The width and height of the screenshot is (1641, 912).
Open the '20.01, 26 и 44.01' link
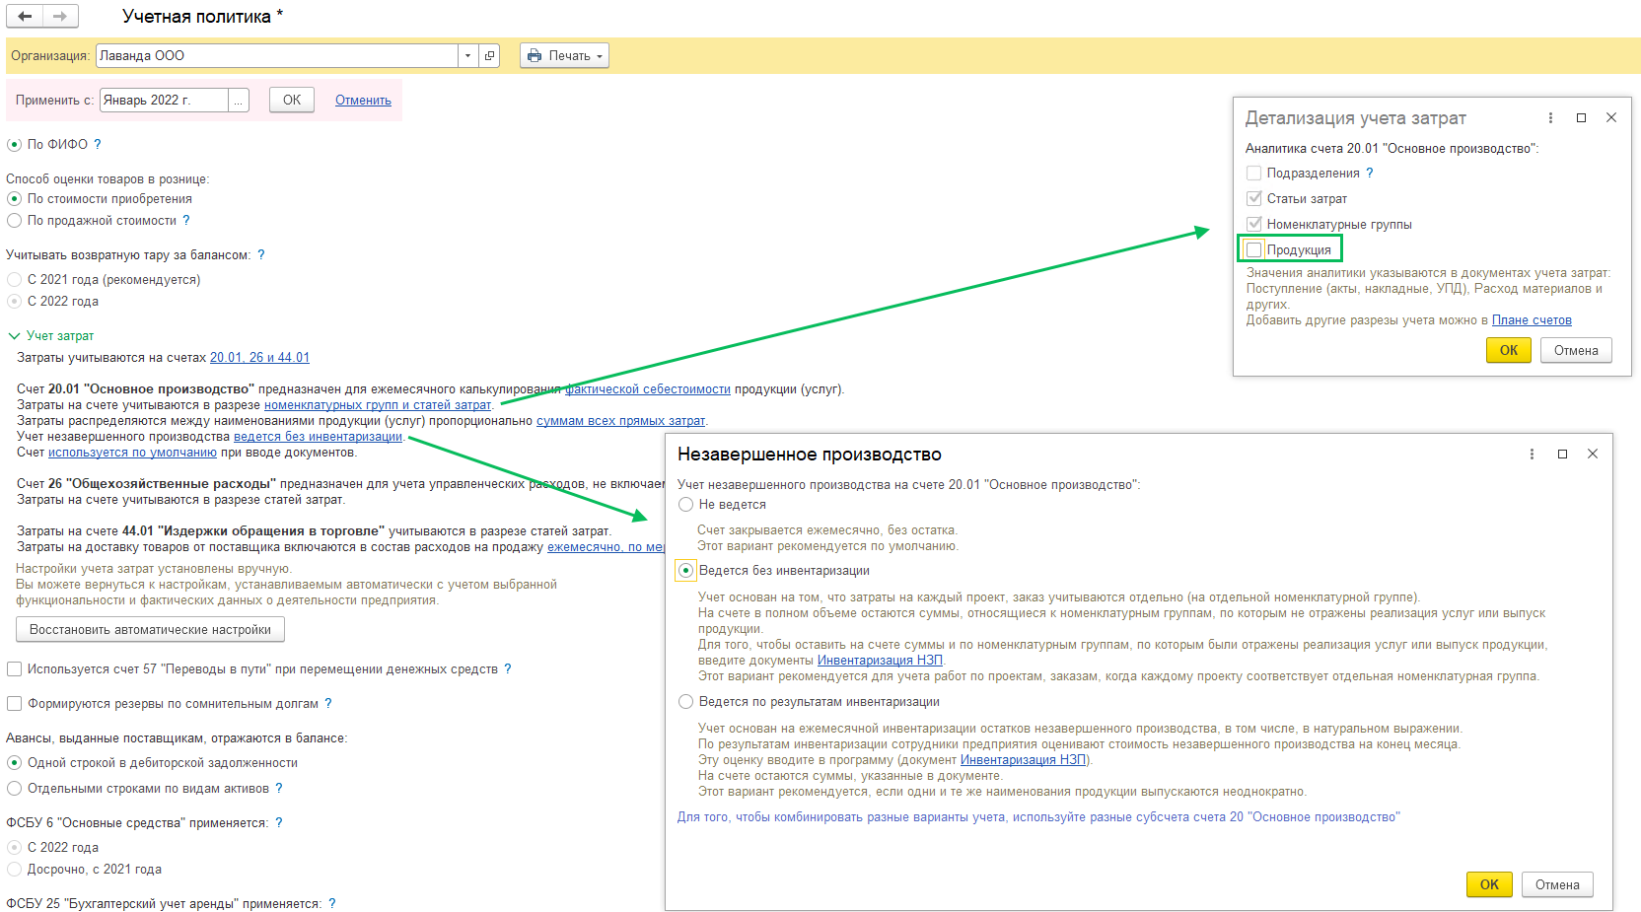pyautogui.click(x=259, y=357)
